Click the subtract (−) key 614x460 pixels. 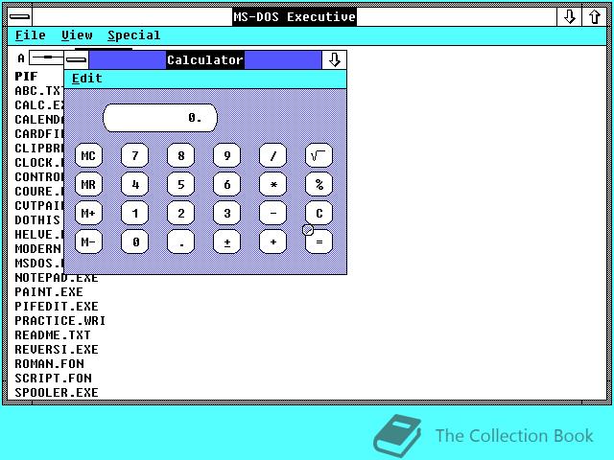coord(272,213)
